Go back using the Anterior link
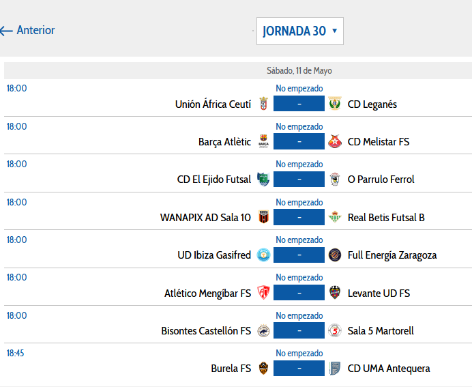Screen dimensions: 472x387 click(28, 31)
